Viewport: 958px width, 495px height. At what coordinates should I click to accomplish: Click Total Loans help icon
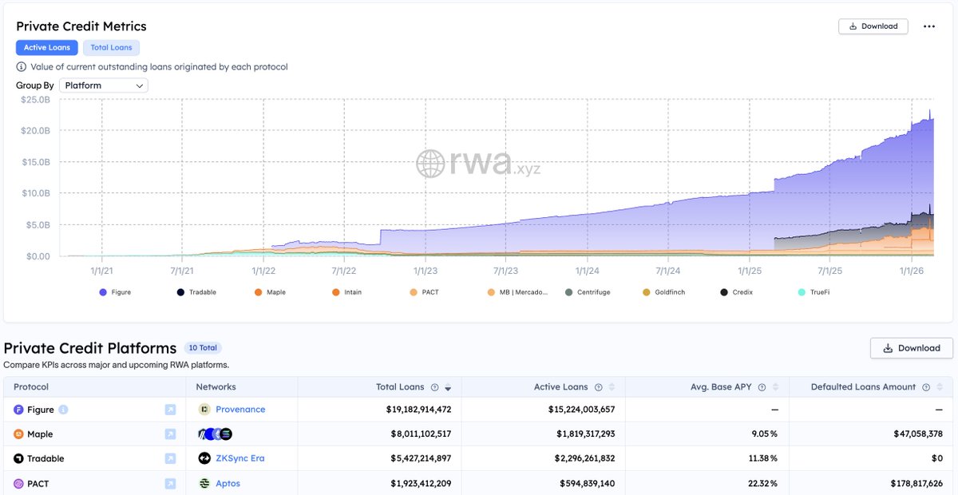pos(434,387)
